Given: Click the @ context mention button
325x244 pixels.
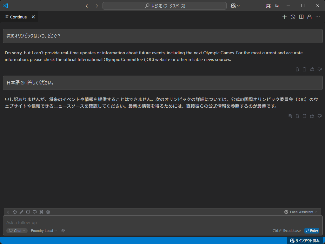Looking at the screenshot, I should 63,231.
